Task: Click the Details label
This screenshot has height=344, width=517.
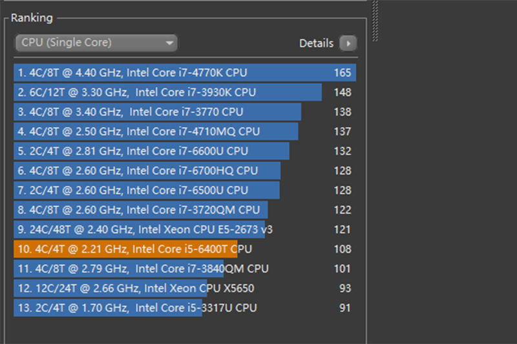Action: [316, 43]
